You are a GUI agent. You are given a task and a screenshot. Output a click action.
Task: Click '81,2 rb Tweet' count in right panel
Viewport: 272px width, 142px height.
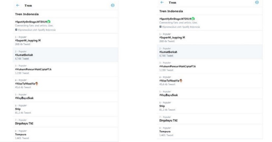click(x=167, y=110)
